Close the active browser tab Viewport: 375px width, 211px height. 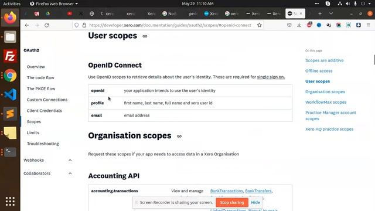301,13
